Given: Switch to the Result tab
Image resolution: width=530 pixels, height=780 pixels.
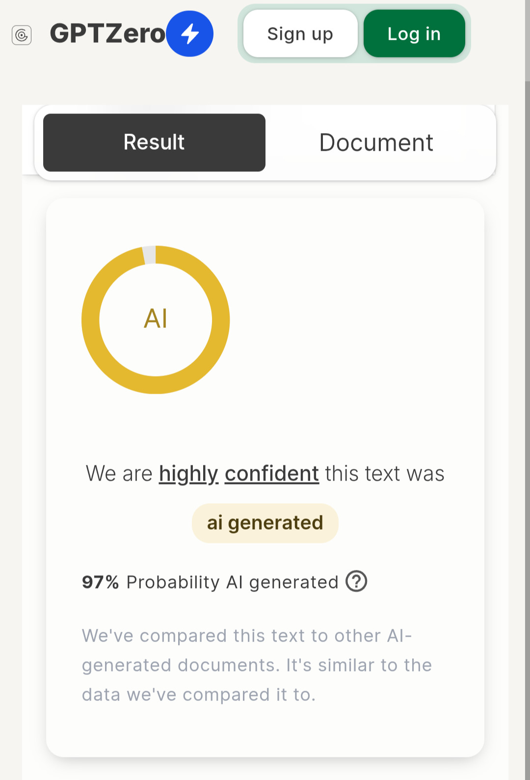Looking at the screenshot, I should click(x=154, y=142).
